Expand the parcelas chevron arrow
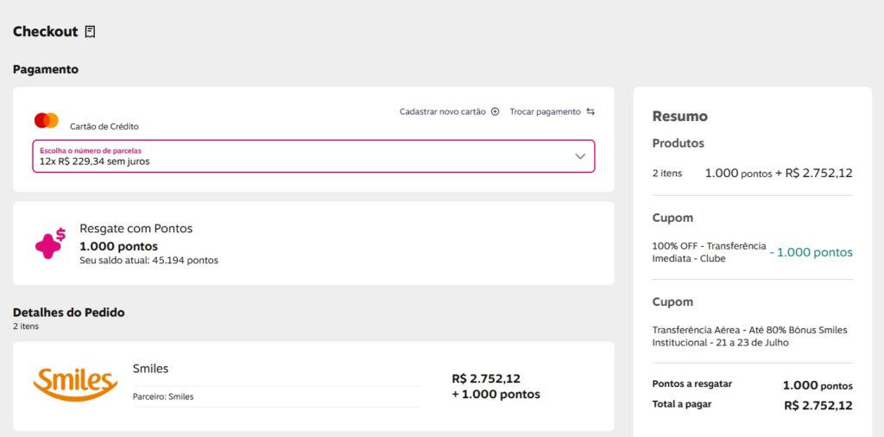The height and width of the screenshot is (437, 884). click(x=580, y=156)
